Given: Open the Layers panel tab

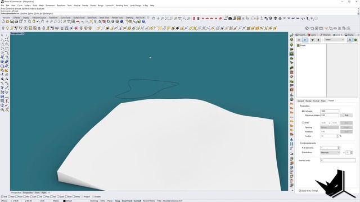Looking at the screenshot, I should 312,35.
